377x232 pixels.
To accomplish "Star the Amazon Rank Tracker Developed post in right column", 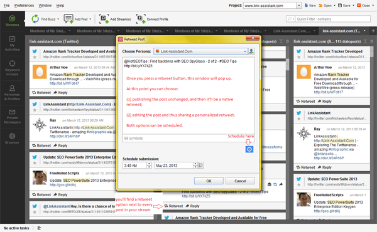I will coord(299,57).
